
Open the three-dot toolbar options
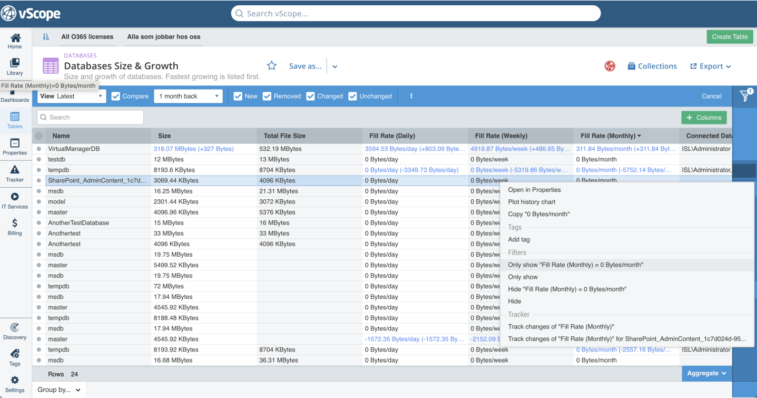(411, 96)
